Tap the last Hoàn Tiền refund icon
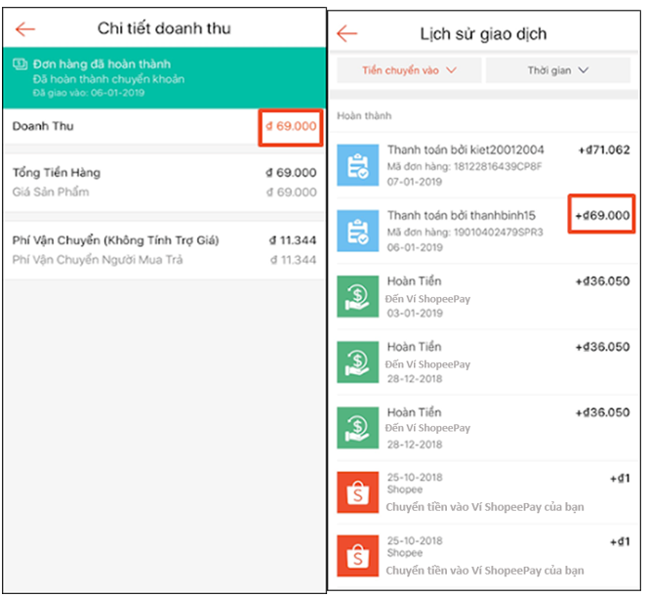This screenshot has width=648, height=597. tap(357, 427)
